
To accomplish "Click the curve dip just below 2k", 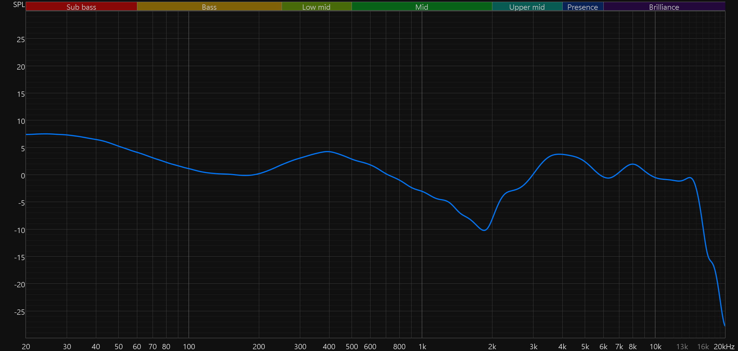I will (484, 230).
